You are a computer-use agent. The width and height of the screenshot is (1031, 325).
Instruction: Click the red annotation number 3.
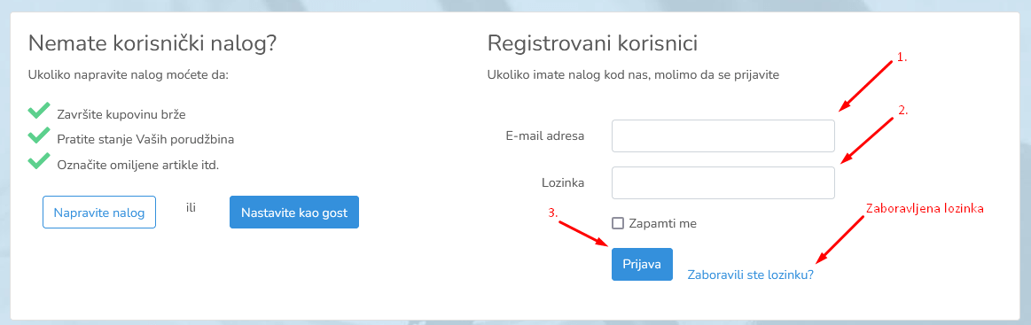click(554, 213)
